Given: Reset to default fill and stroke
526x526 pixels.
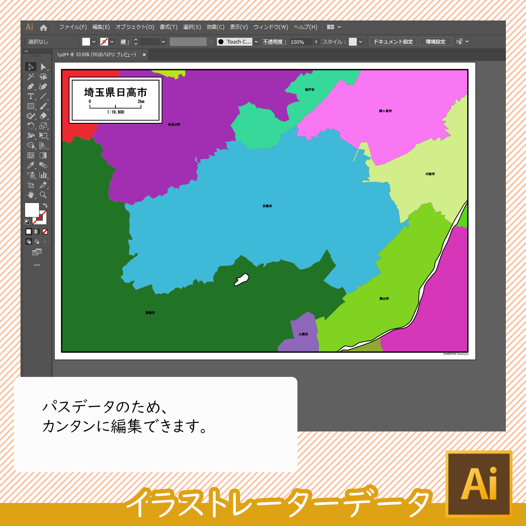Looking at the screenshot, I should click(x=27, y=222).
